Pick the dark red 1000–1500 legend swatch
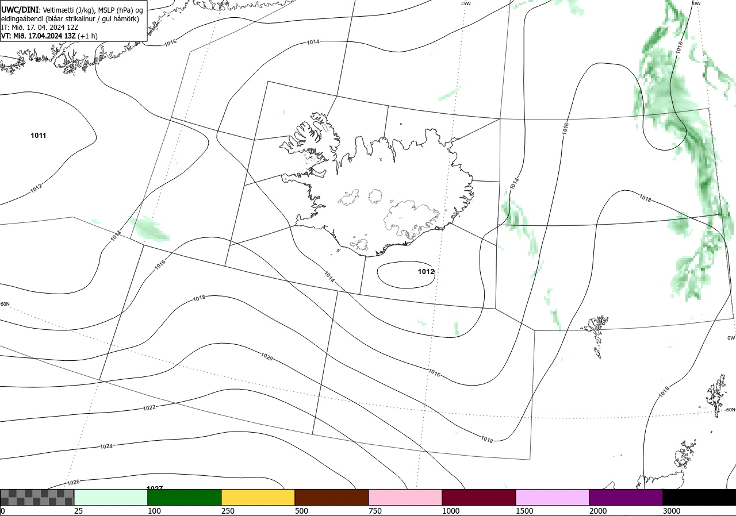 coord(479,497)
